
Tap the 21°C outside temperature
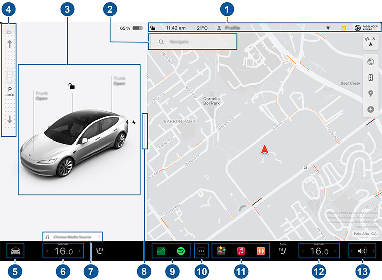coord(202,28)
